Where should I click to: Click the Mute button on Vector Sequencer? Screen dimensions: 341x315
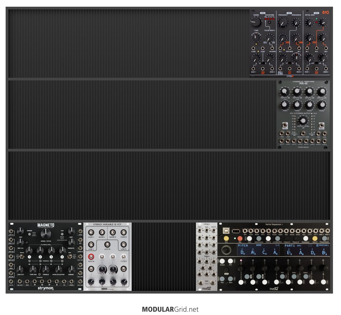[x=294, y=276]
